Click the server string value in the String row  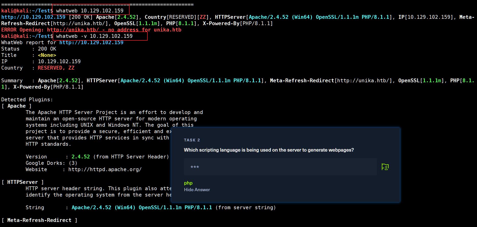[x=142, y=207]
